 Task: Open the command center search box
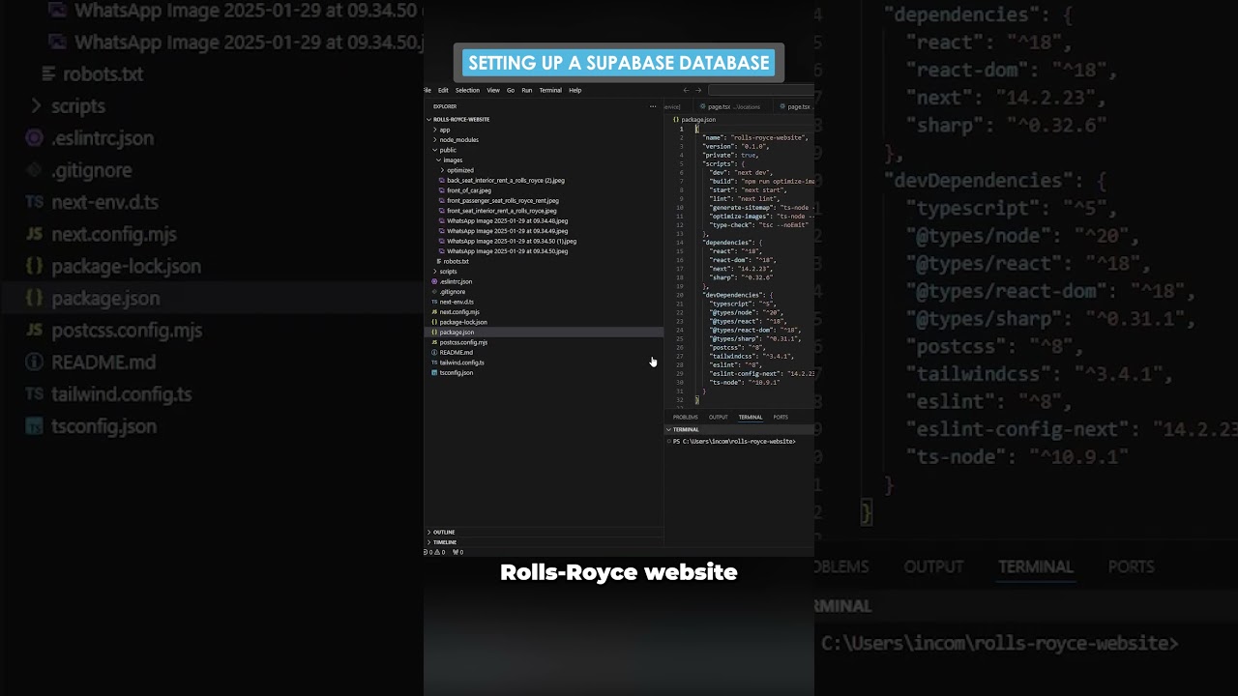tap(761, 90)
